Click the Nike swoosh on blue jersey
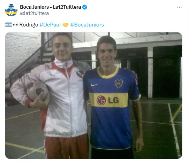 tap(95, 85)
